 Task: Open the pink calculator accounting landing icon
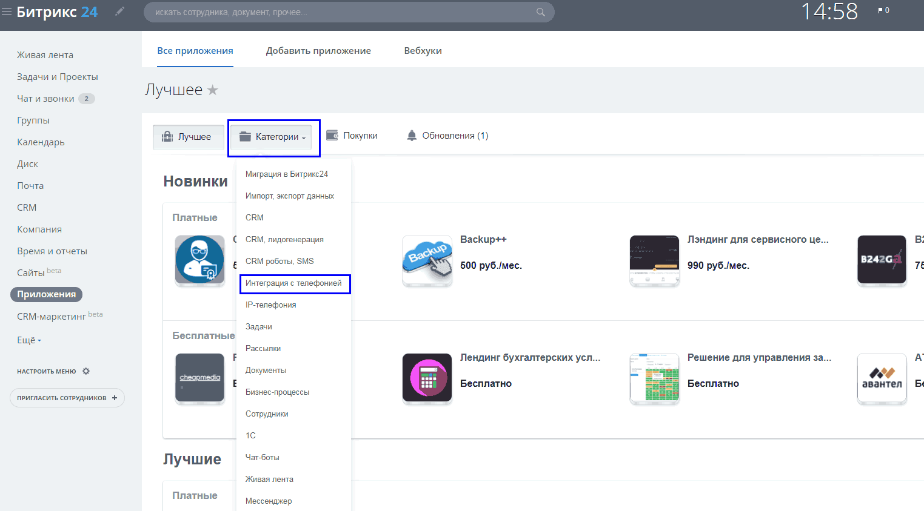coord(427,378)
